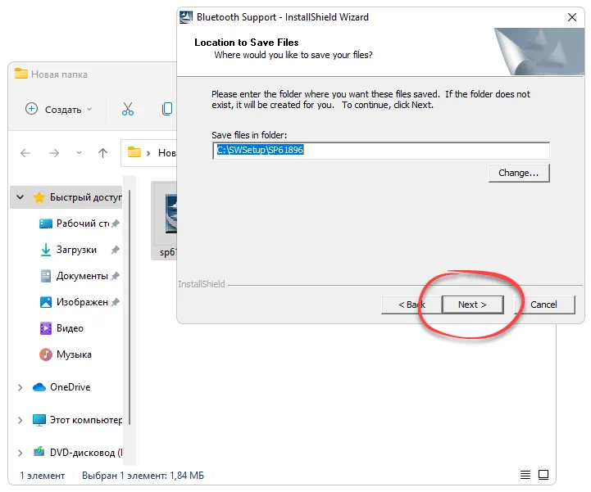Image resolution: width=591 pixels, height=492 pixels.
Task: Open Видео in the sidebar
Action: click(x=61, y=328)
